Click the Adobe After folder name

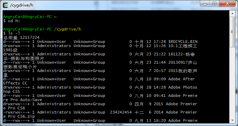(x=181, y=79)
